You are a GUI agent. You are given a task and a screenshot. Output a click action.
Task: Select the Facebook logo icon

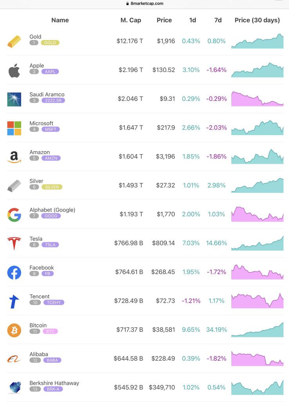(x=14, y=272)
